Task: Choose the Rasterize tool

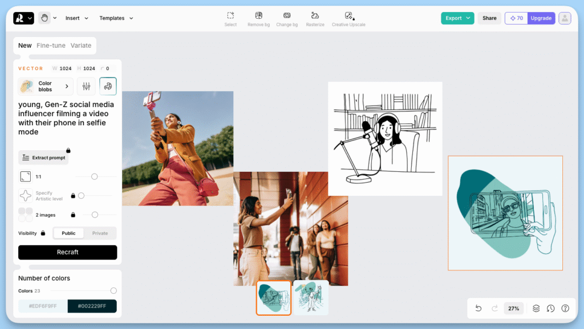Action: point(315,19)
